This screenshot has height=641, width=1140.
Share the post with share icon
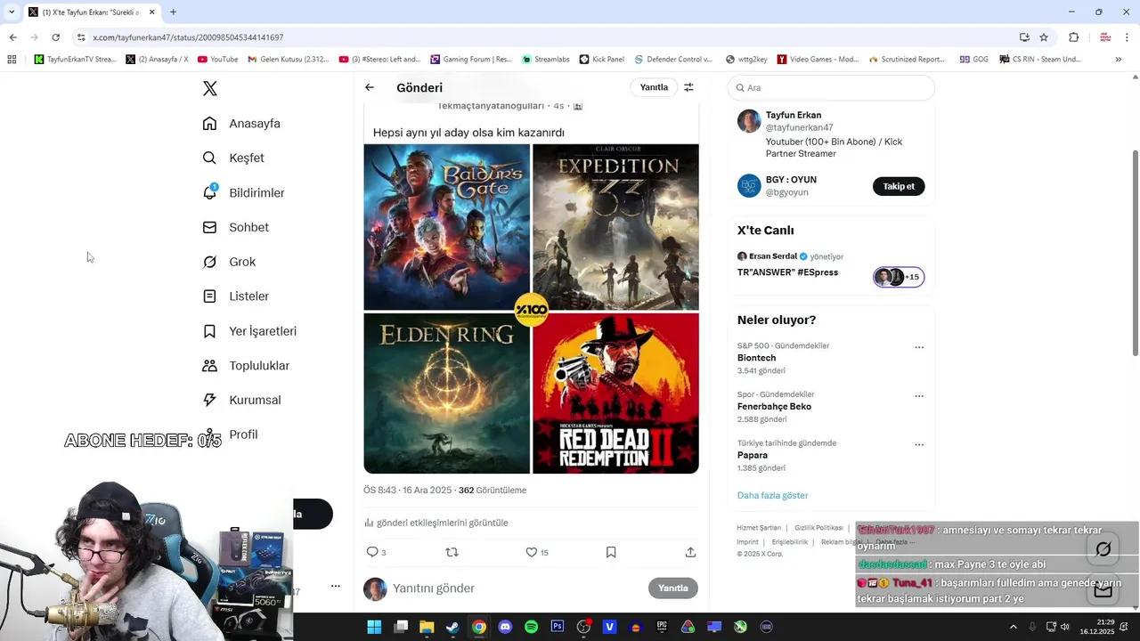click(690, 552)
